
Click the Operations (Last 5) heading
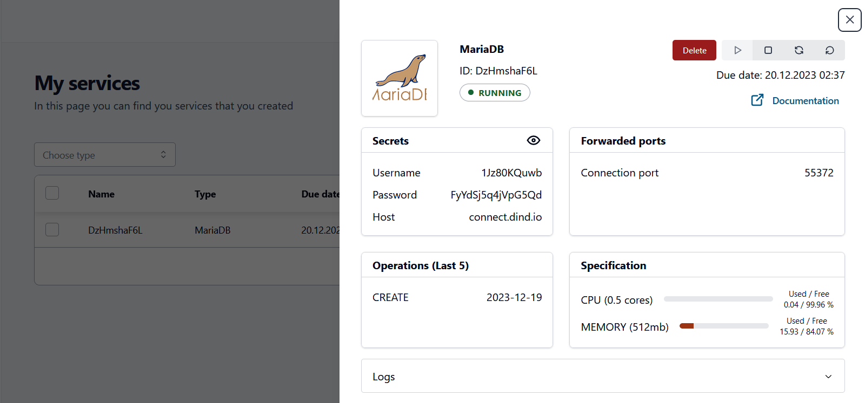[x=421, y=265]
